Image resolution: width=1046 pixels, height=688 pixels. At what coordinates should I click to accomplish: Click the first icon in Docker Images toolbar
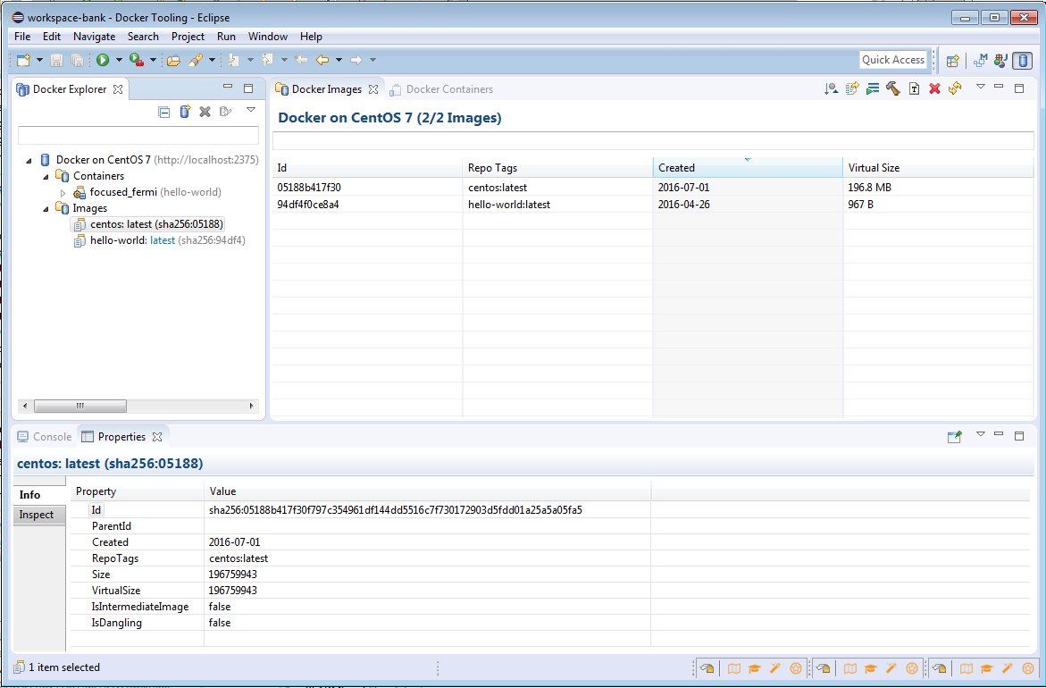tap(832, 88)
